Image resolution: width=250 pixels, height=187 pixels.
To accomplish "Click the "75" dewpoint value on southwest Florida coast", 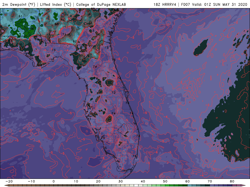I will click(x=105, y=148).
